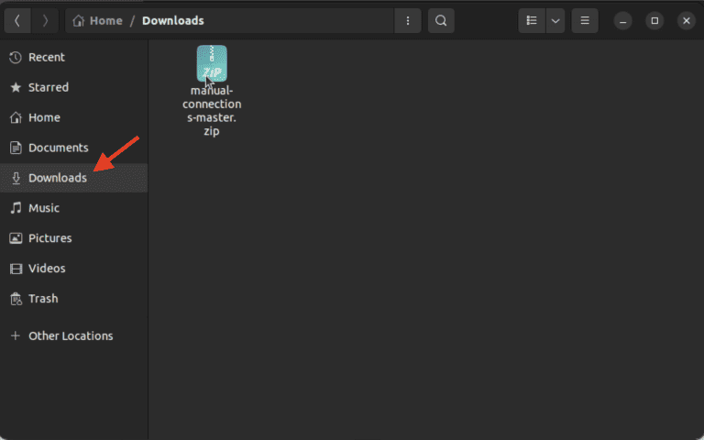This screenshot has height=440, width=704.
Task: Click the Music note icon in sidebar
Action: pyautogui.click(x=16, y=208)
